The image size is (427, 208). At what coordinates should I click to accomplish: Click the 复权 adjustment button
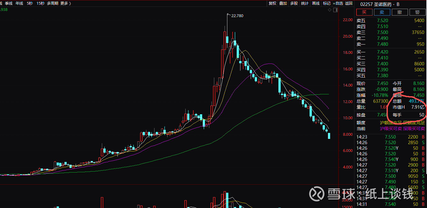(x=273, y=3)
